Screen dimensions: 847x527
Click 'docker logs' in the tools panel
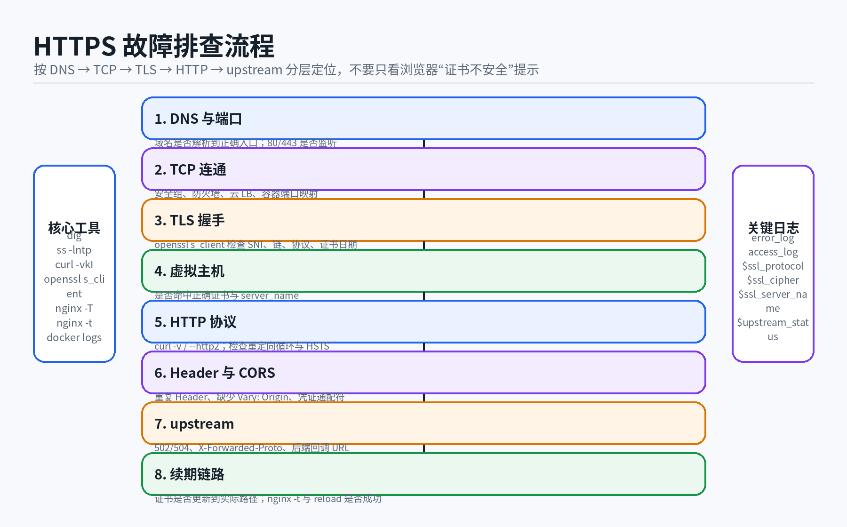point(74,337)
